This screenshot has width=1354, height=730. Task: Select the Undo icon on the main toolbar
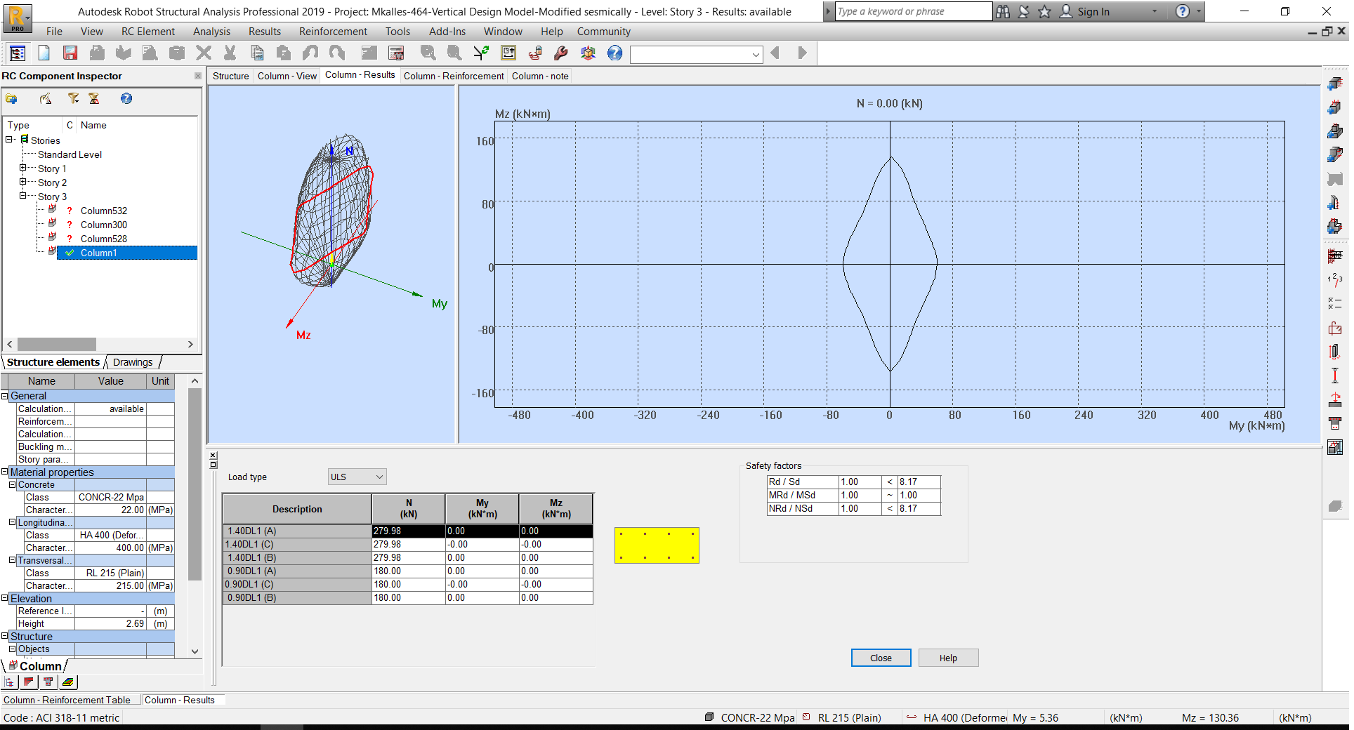pyautogui.click(x=310, y=53)
